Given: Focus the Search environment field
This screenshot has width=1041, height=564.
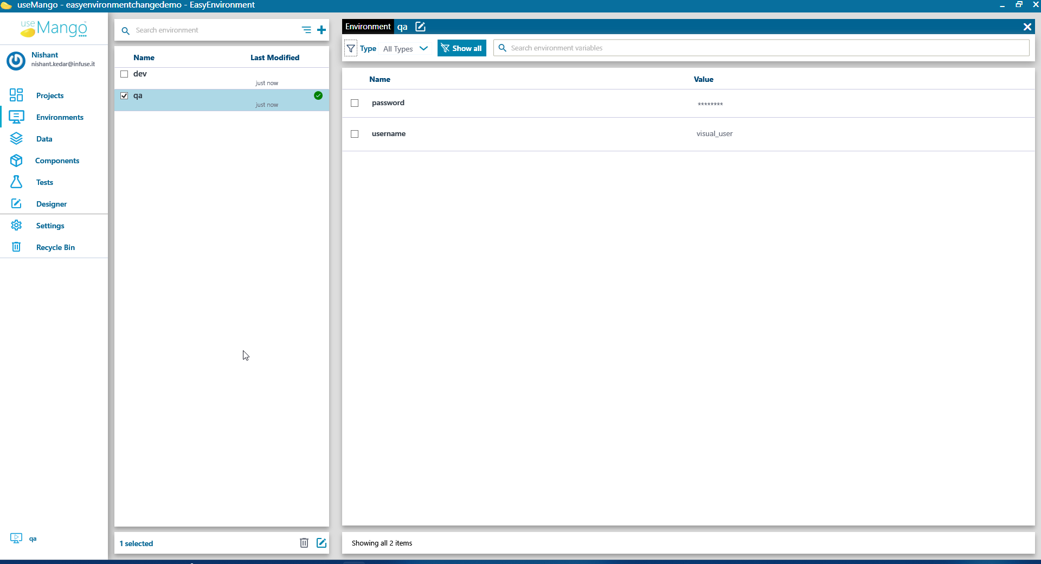Looking at the screenshot, I should (x=217, y=30).
